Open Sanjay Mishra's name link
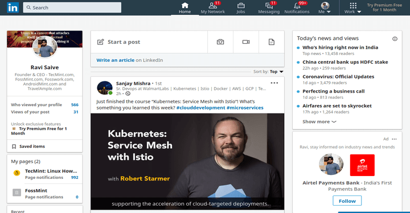This screenshot has width=410, height=213. pos(133,83)
